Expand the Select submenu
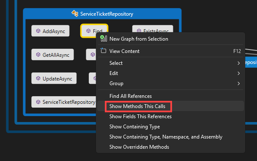The width and height of the screenshot is (257, 161). coord(170,63)
